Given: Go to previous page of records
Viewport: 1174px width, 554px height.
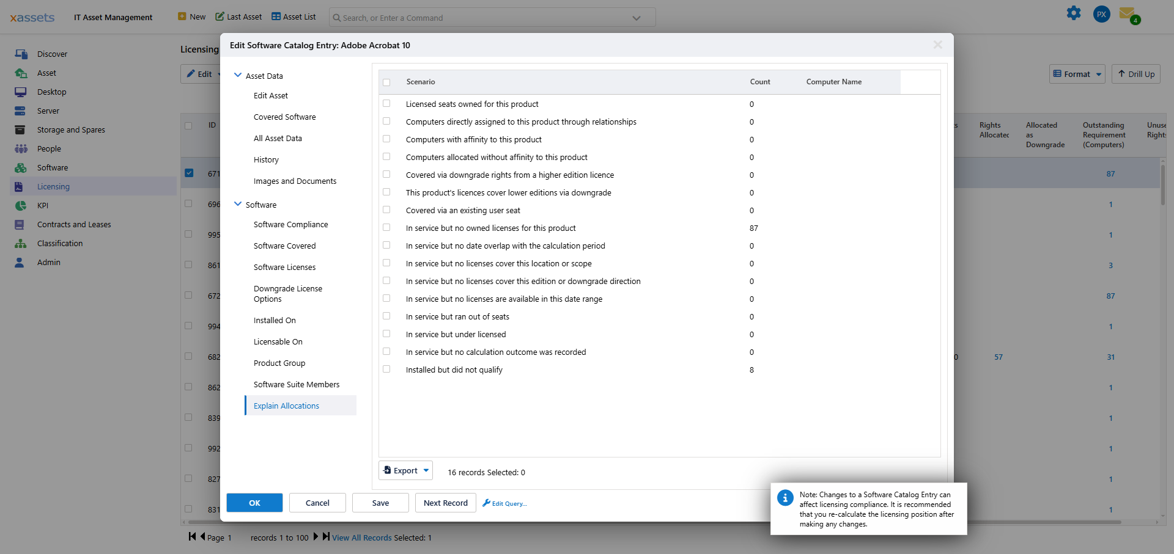Looking at the screenshot, I should click(202, 537).
